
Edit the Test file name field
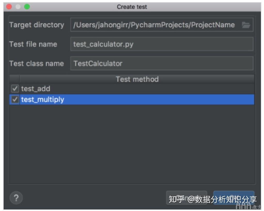point(155,44)
